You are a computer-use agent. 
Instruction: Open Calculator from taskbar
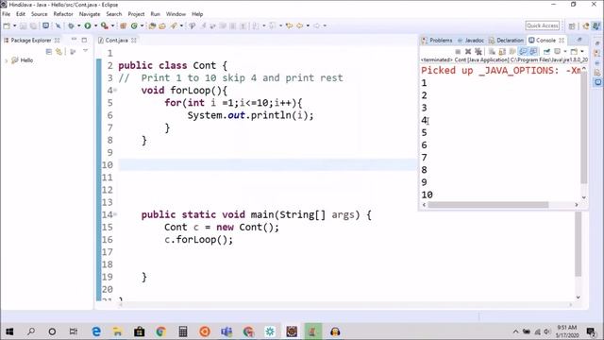click(x=183, y=331)
